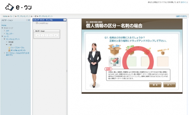Click the 戻る back button
Viewport: 189px width, 115px height.
pos(155,85)
